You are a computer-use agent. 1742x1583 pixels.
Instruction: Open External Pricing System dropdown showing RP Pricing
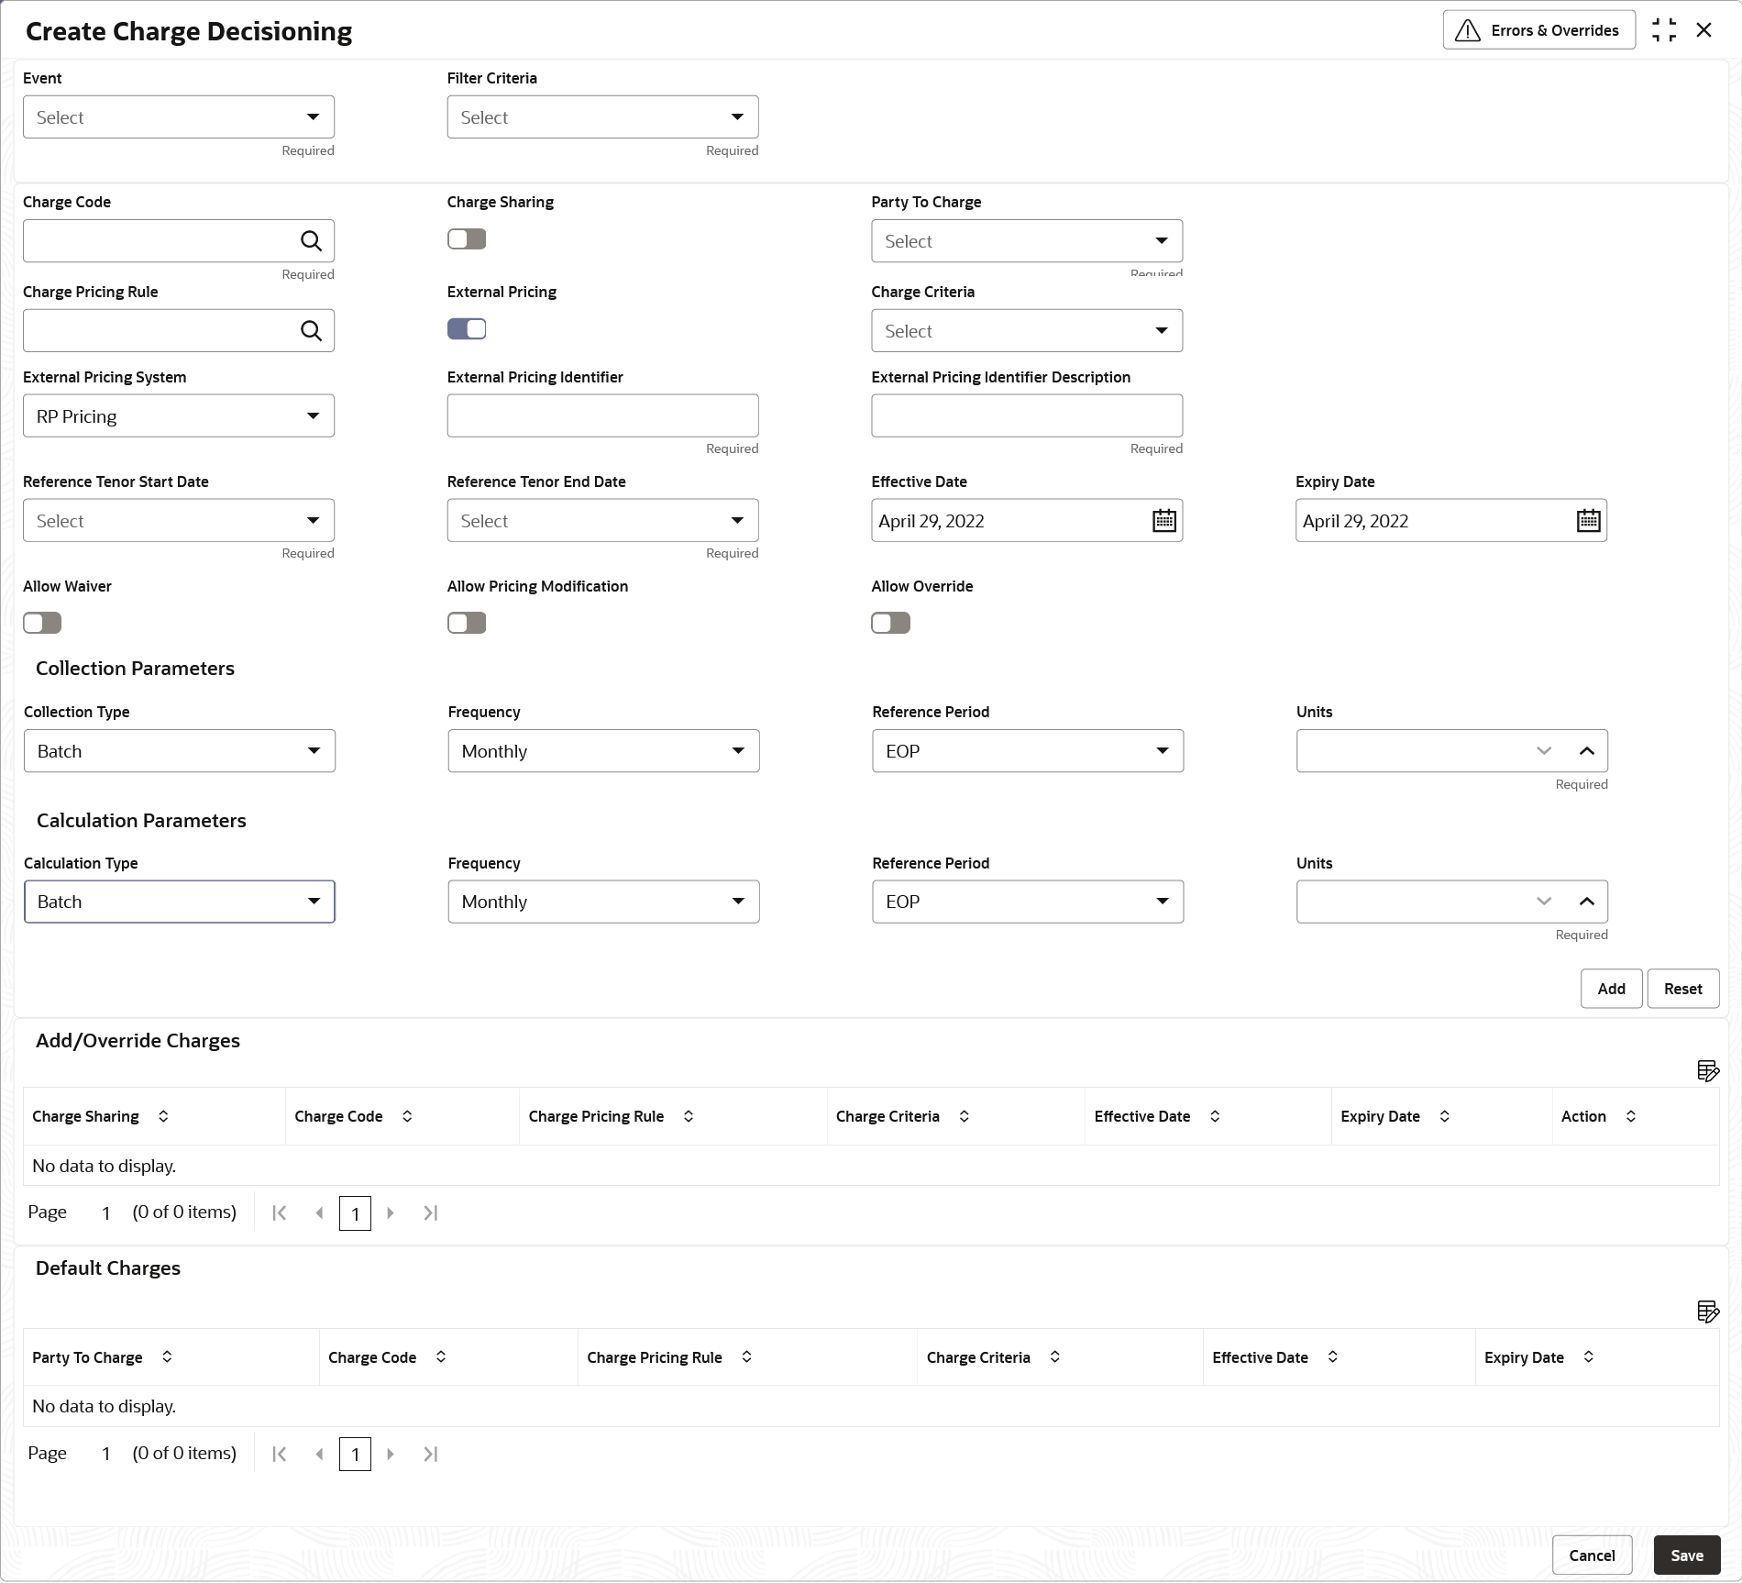pos(179,416)
